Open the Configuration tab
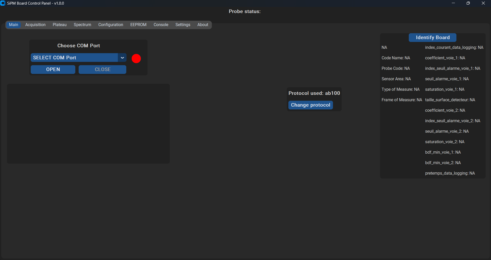491x260 pixels. 111,25
